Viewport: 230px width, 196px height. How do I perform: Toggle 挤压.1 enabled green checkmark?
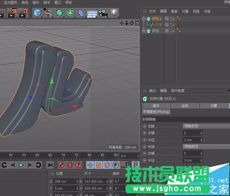173,19
